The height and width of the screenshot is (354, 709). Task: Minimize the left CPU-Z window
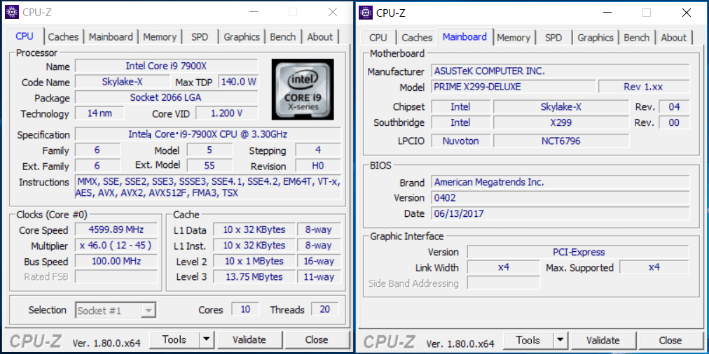click(x=253, y=12)
